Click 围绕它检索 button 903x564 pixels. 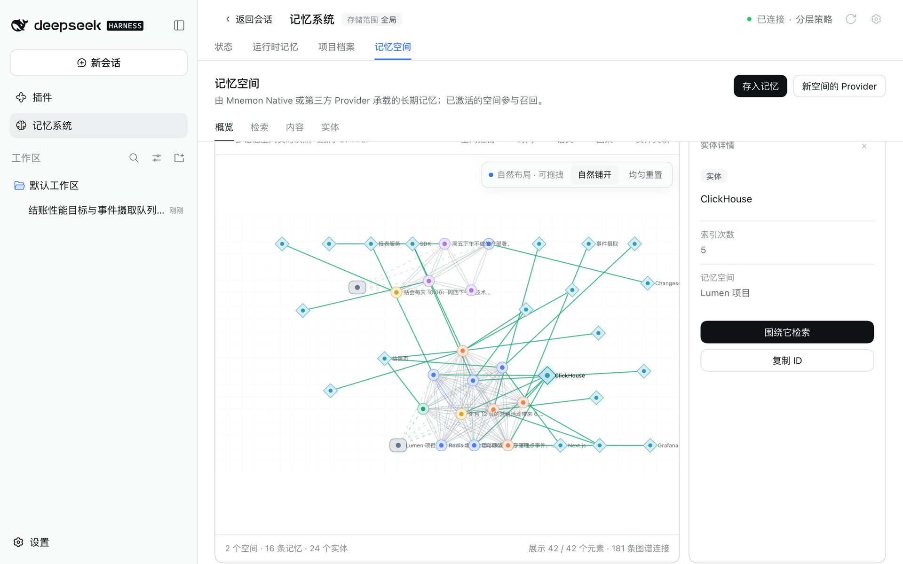[x=787, y=332]
